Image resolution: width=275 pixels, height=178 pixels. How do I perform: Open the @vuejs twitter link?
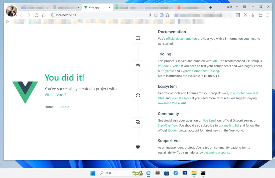click(x=173, y=130)
